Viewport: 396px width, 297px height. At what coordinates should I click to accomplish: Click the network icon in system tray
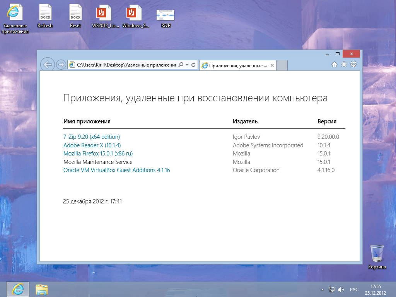[x=331, y=289]
